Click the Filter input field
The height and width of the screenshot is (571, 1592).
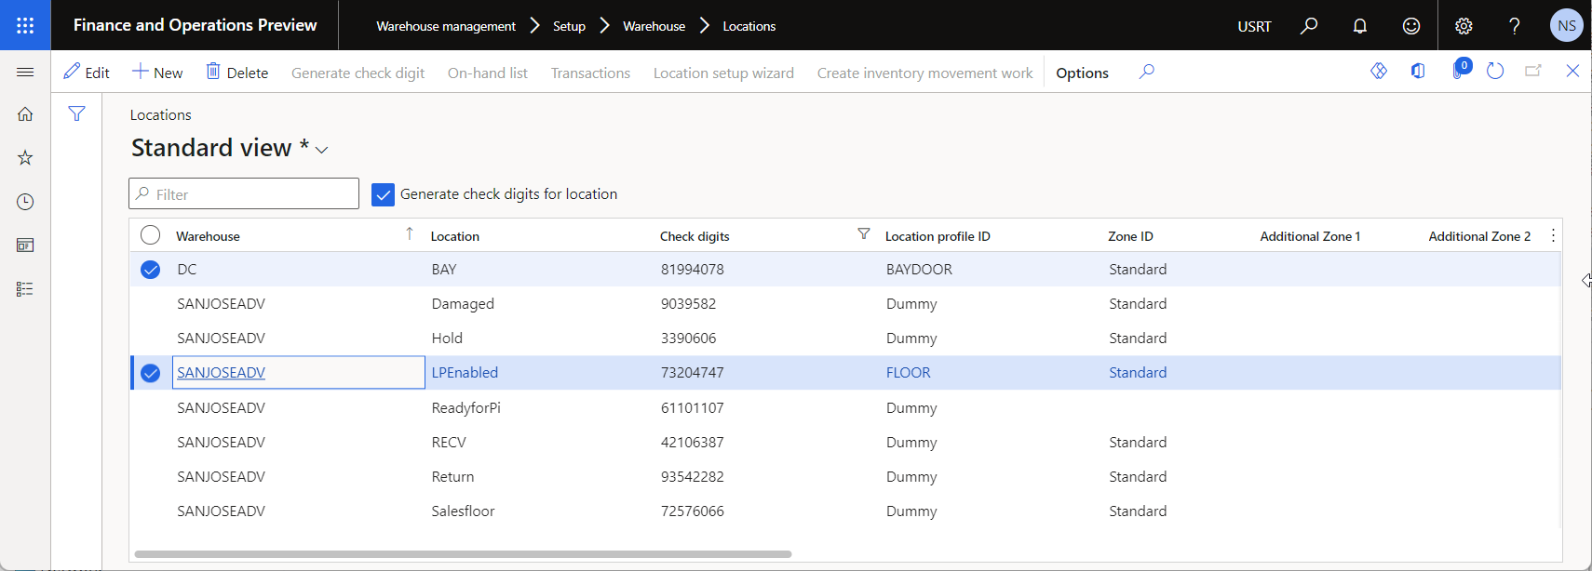pyautogui.click(x=244, y=193)
